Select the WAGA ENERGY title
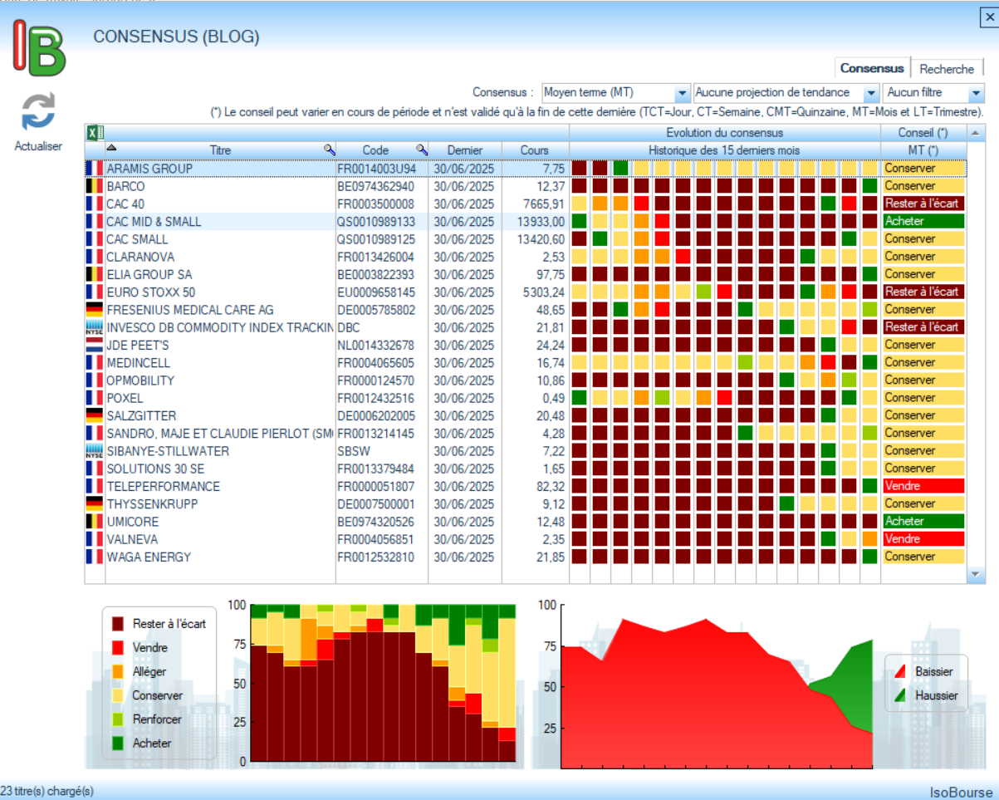Image resolution: width=999 pixels, height=800 pixels. pos(149,557)
